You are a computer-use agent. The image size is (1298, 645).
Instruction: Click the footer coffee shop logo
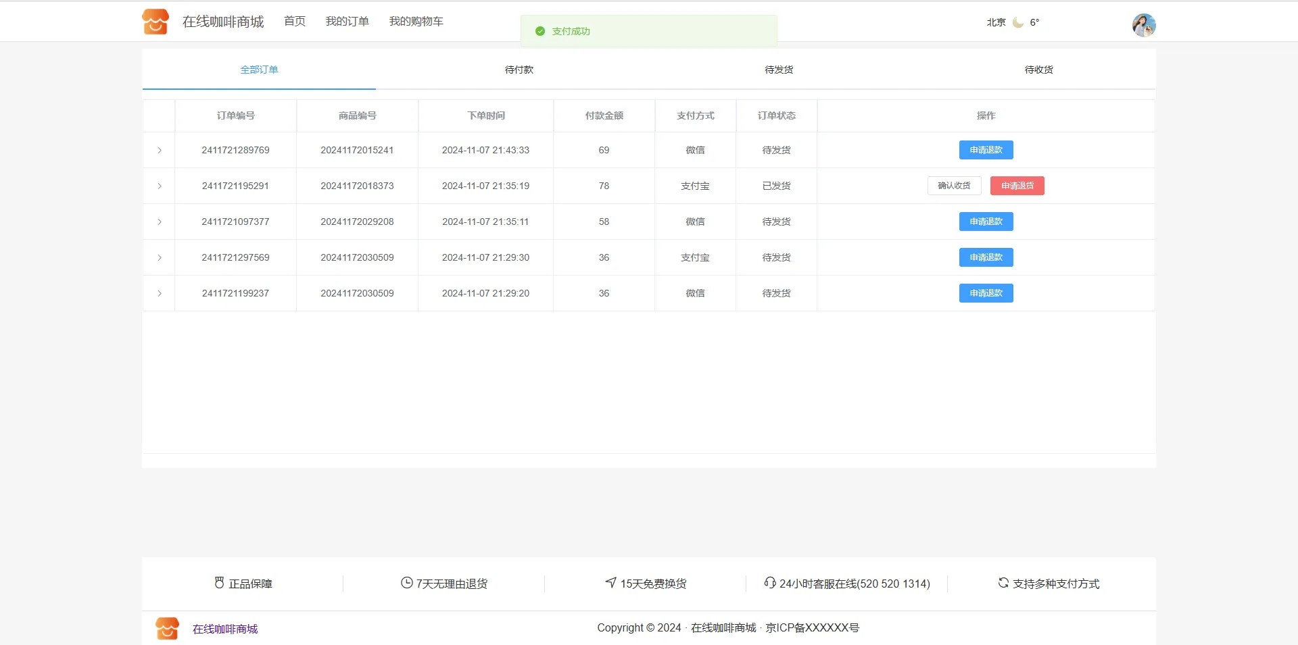point(167,628)
